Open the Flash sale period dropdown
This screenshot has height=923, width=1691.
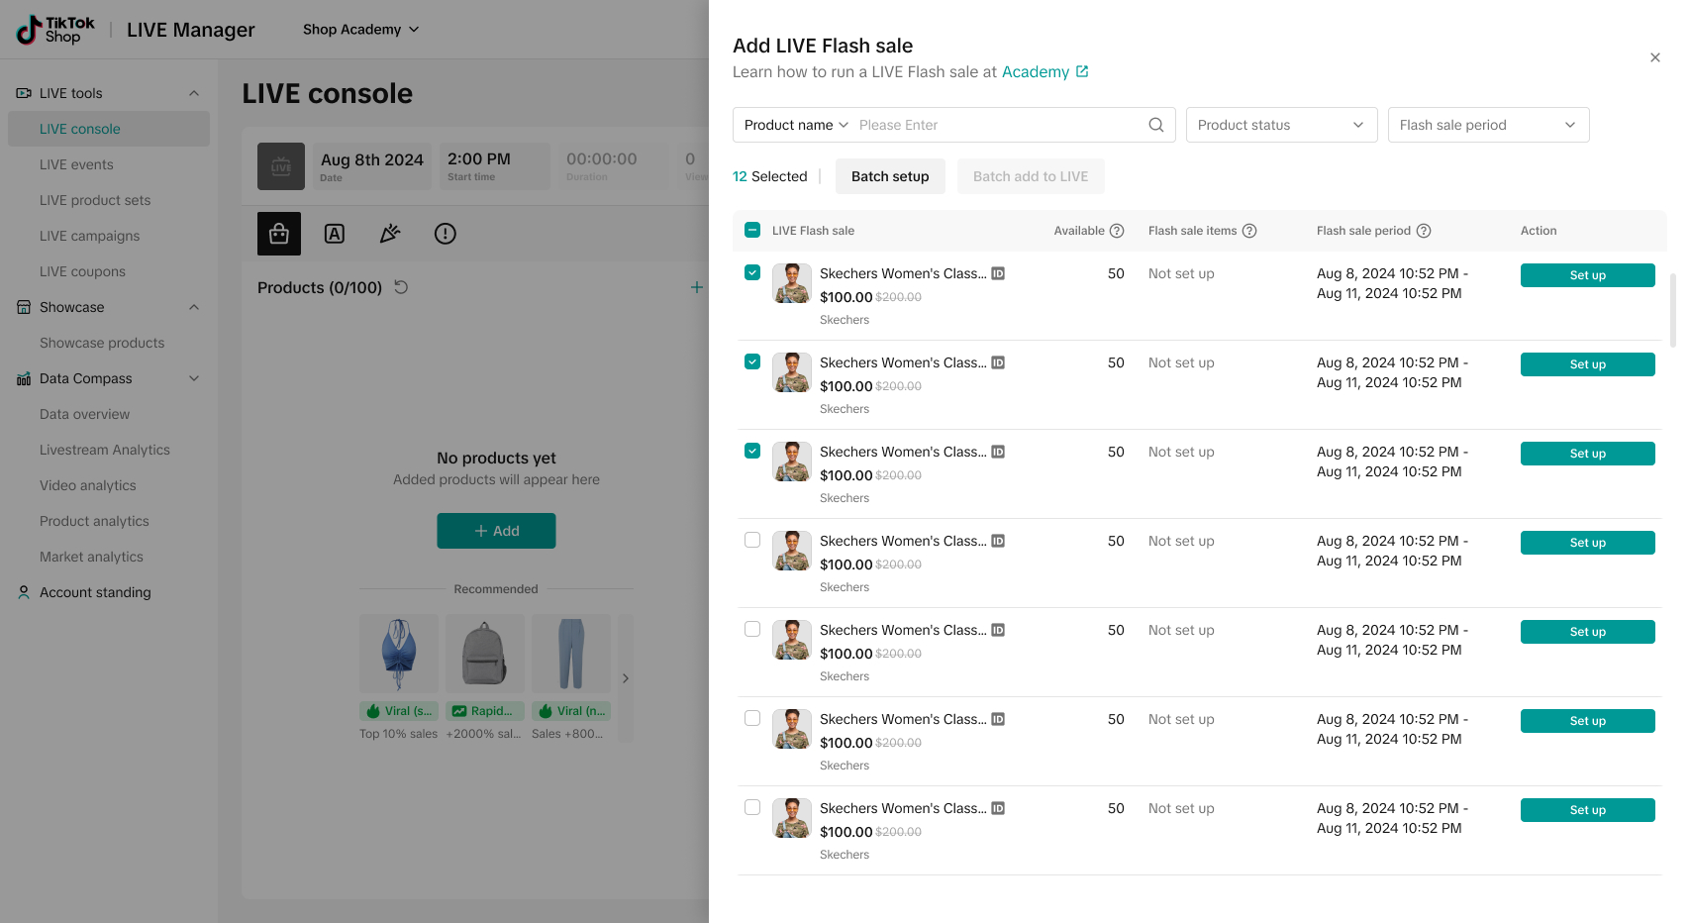pyautogui.click(x=1488, y=125)
